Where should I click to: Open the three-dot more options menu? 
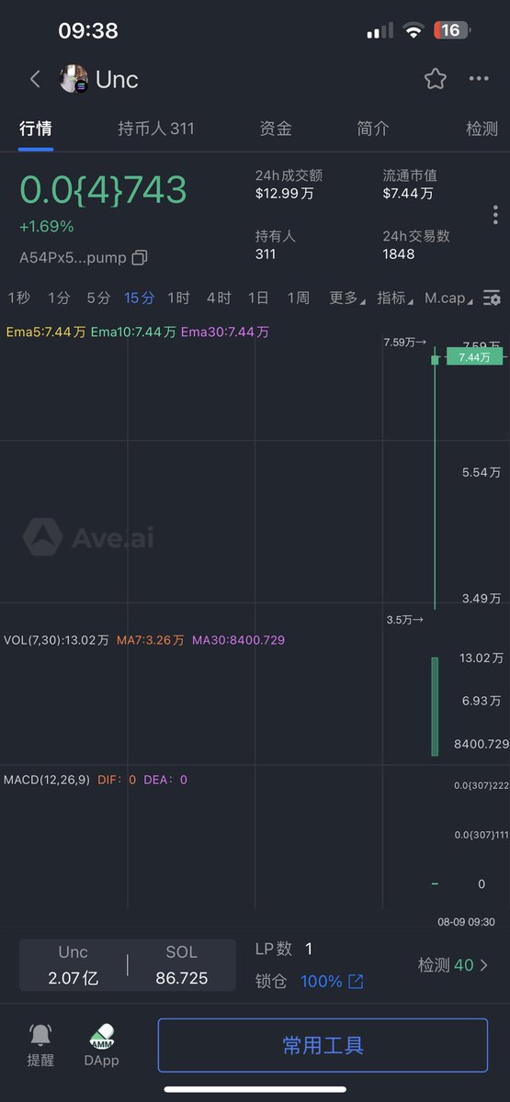point(479,79)
